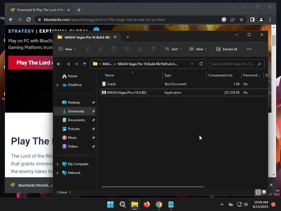This screenshot has width=281, height=211.
Task: Go back in the Chrome window
Action: tap(11, 20)
